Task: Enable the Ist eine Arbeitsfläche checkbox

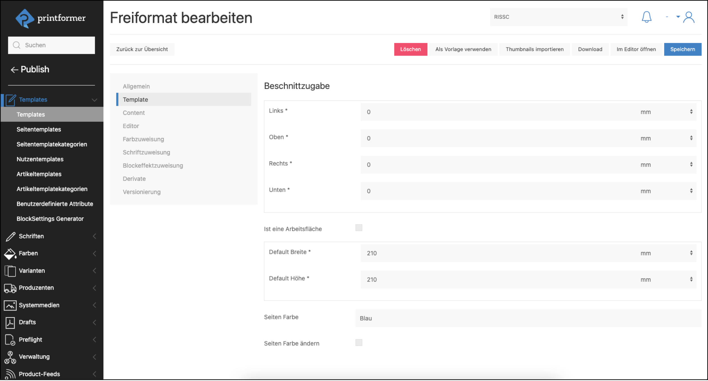Action: pos(359,227)
